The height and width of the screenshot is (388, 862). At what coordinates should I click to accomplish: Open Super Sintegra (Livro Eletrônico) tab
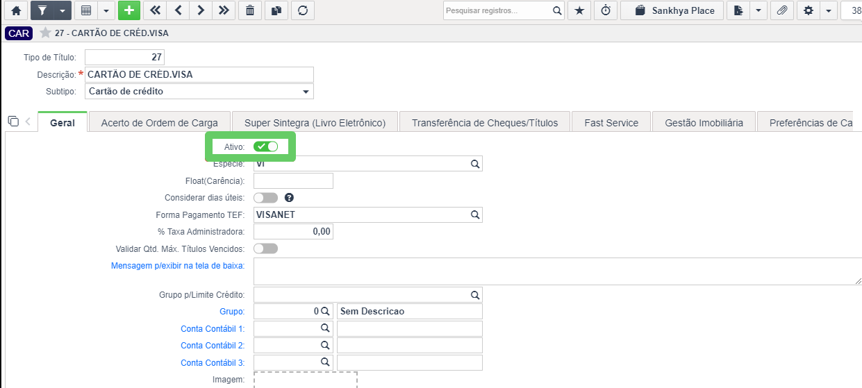pos(315,123)
